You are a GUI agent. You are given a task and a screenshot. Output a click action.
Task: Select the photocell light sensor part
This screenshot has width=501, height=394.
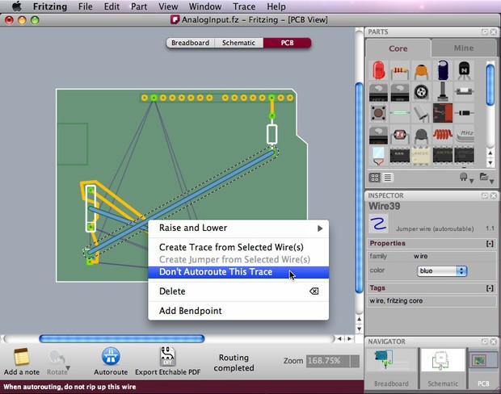400,134
